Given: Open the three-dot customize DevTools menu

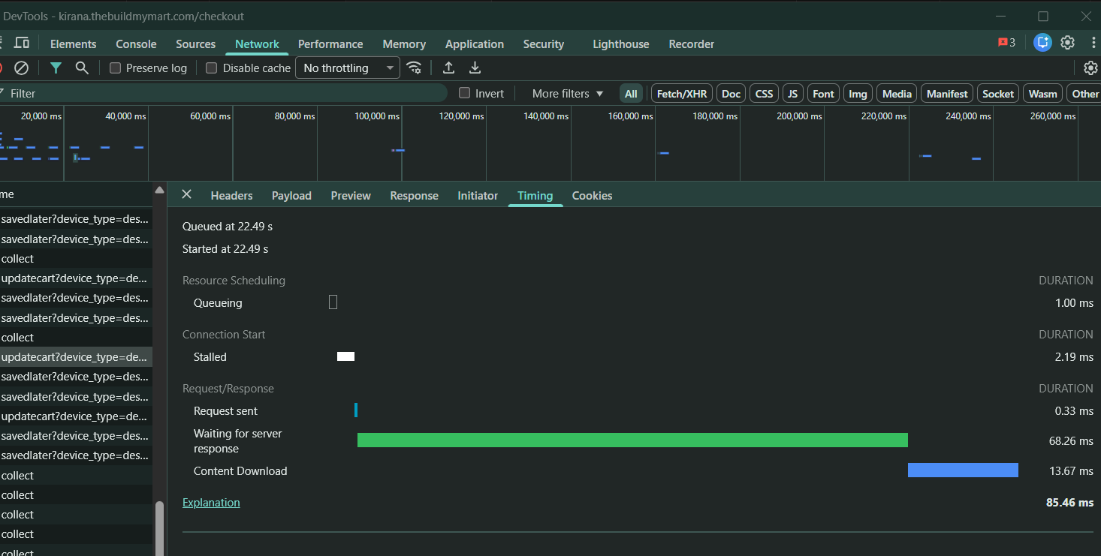Looking at the screenshot, I should [1093, 43].
